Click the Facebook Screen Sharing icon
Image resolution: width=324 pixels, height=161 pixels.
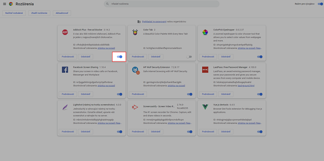tap(65, 70)
